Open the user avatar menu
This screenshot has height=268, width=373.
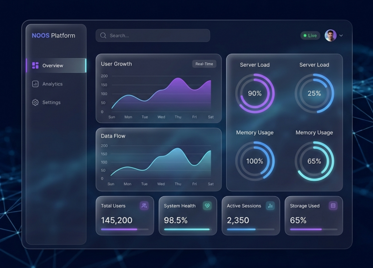click(x=330, y=36)
